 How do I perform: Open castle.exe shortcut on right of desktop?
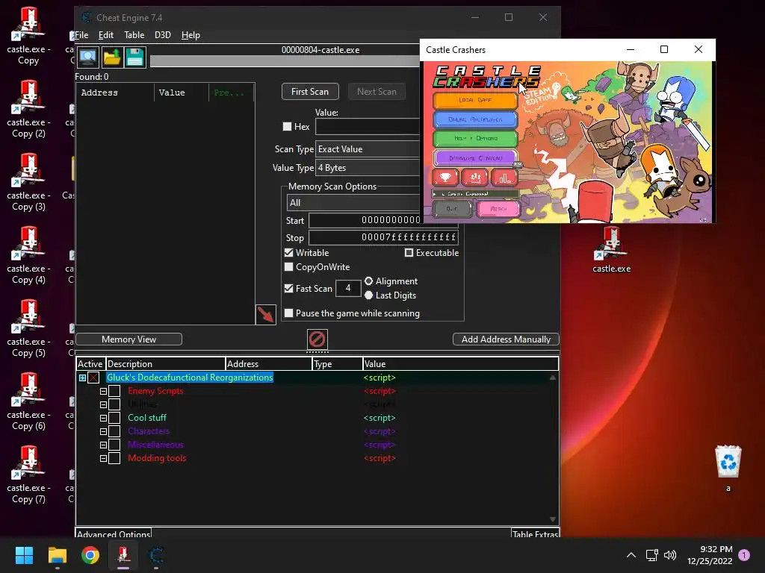coord(611,250)
